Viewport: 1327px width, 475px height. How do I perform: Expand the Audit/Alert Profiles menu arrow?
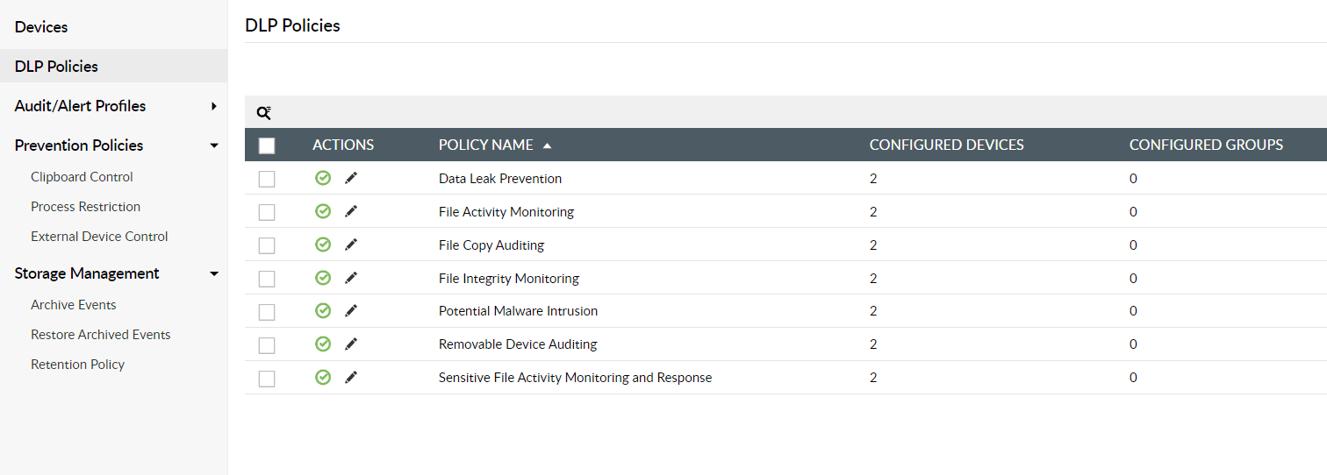pos(214,106)
